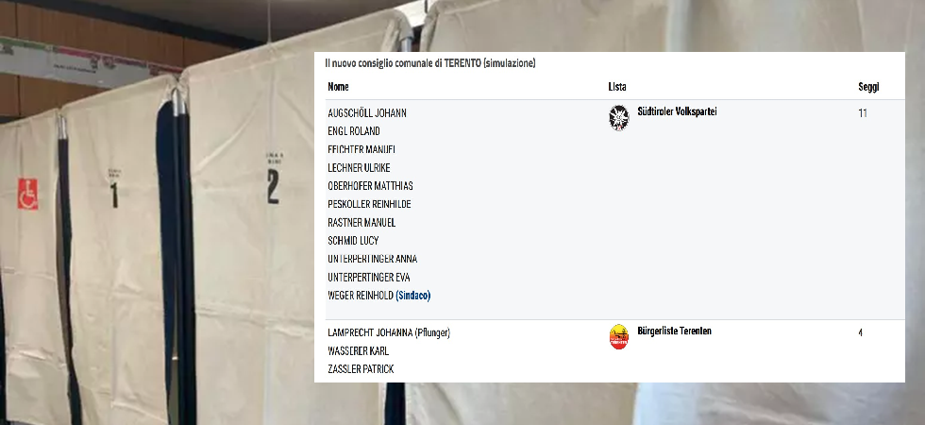Click the wheelchair accessibility sign on the booth
The height and width of the screenshot is (425, 925).
[x=27, y=195]
